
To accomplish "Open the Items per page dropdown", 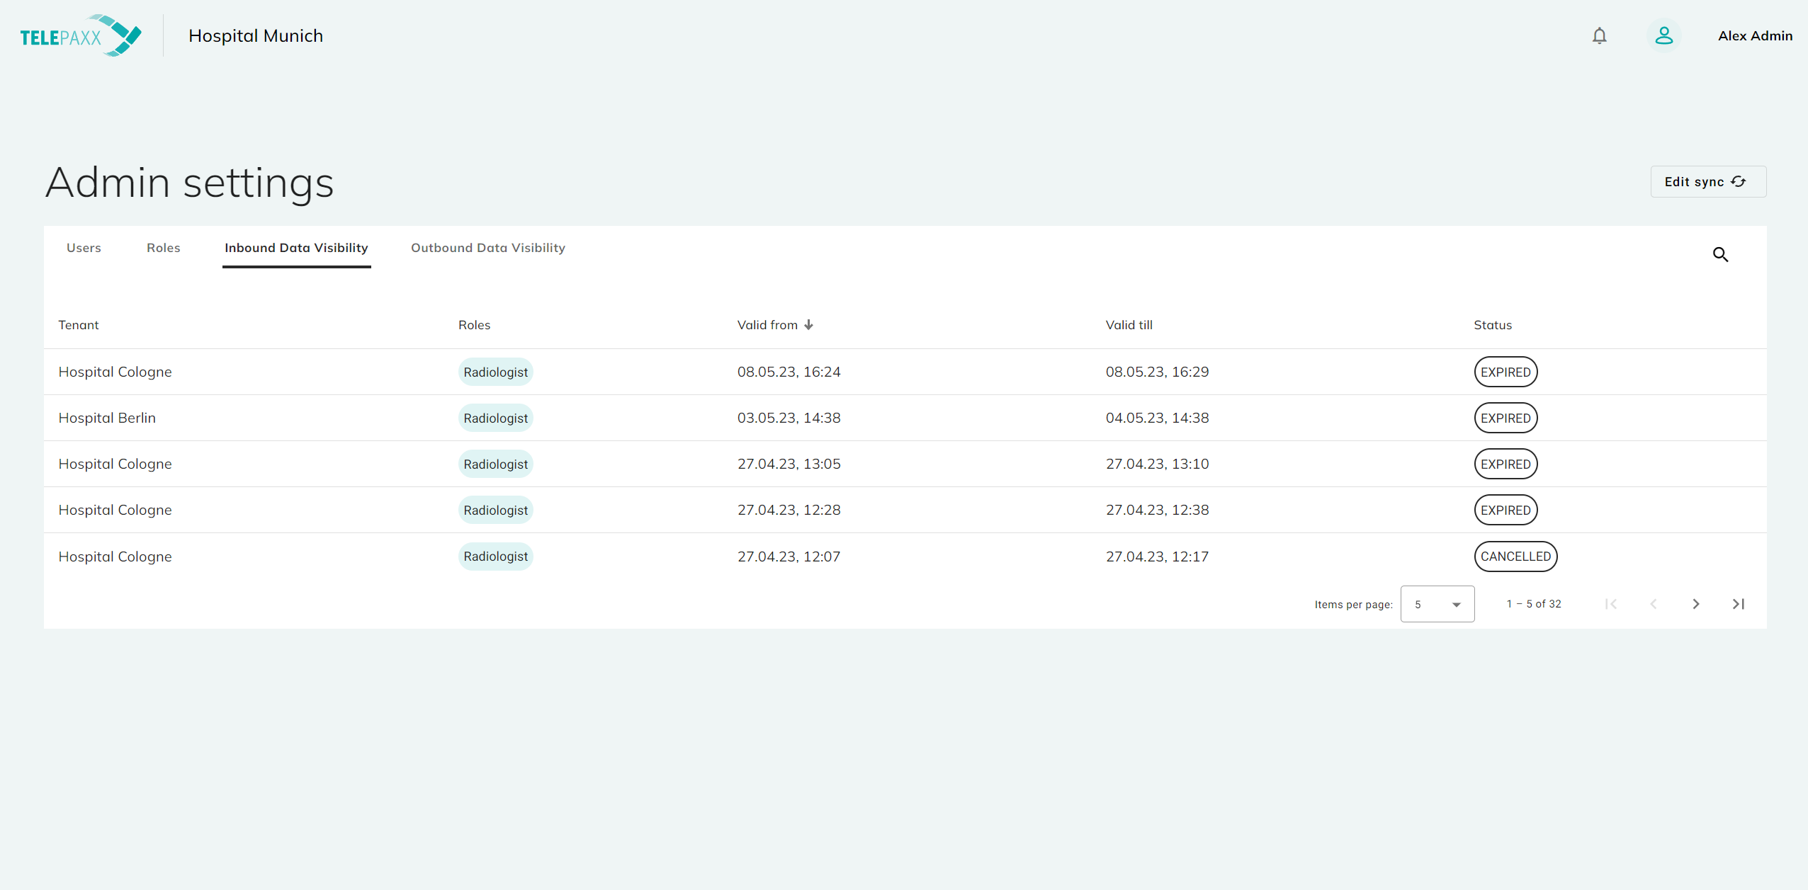I will 1437,604.
